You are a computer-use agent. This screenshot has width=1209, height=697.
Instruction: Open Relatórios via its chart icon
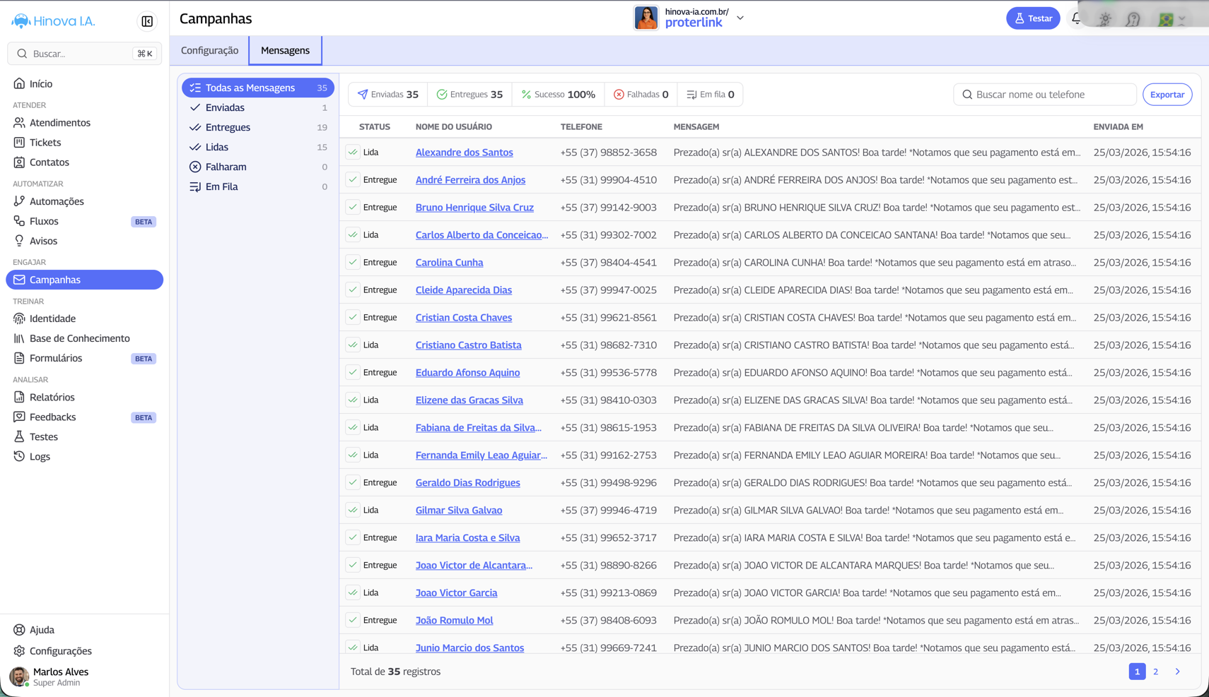pyautogui.click(x=19, y=397)
